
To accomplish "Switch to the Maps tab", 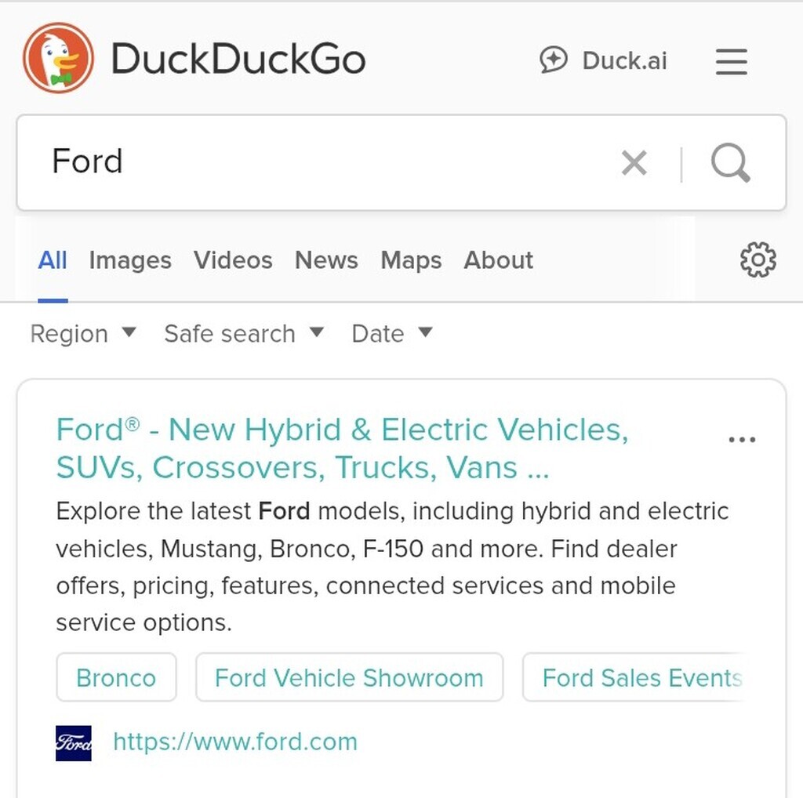I will (x=411, y=260).
